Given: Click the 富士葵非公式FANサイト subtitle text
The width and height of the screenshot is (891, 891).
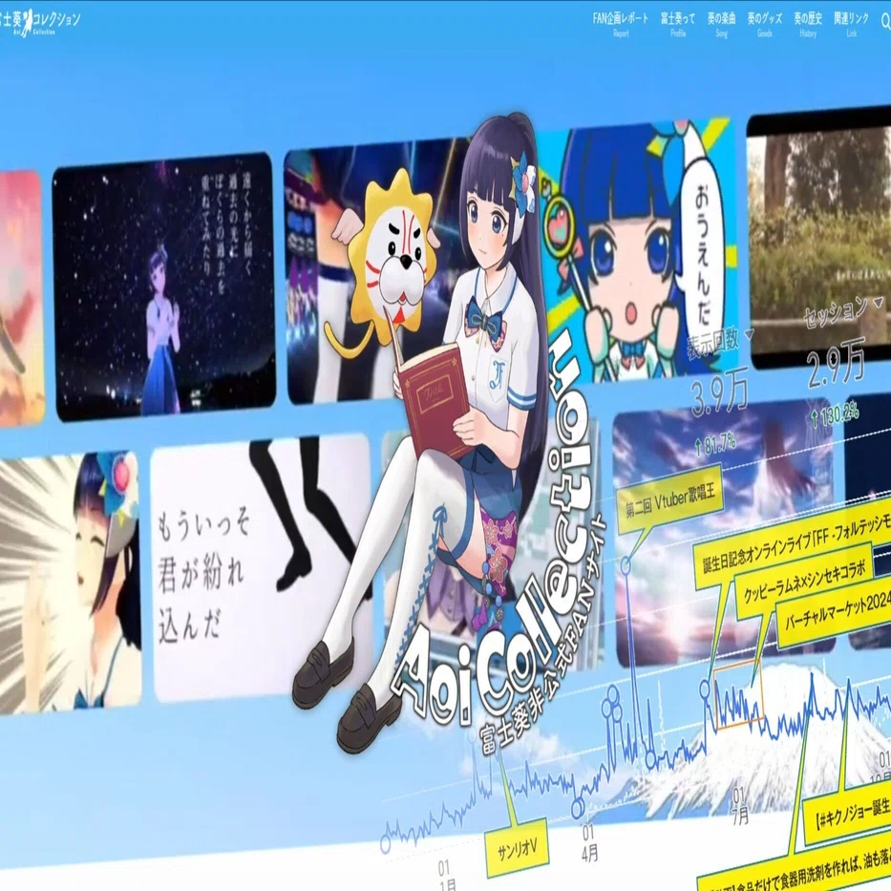Looking at the screenshot, I should pos(542,636).
